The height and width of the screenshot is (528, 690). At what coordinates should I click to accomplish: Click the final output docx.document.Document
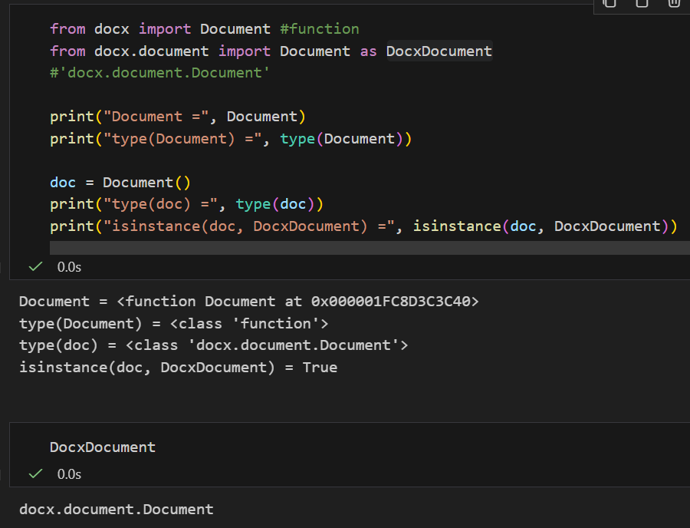point(116,510)
